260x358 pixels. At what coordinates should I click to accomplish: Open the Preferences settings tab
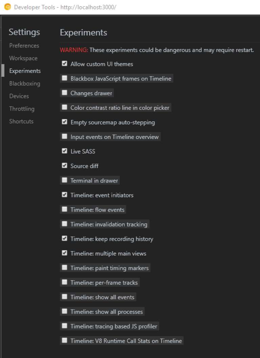click(24, 46)
